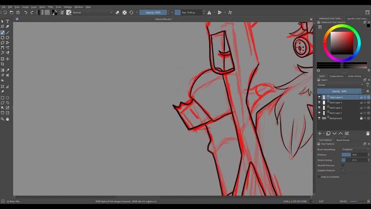Select the Ellipse shape tool
The width and height of the screenshot is (371, 209).
pos(8,38)
